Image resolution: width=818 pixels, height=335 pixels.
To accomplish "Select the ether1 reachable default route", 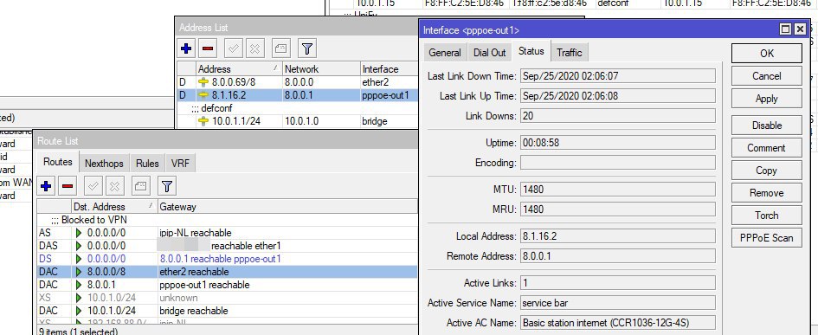I will pyautogui.click(x=228, y=246).
